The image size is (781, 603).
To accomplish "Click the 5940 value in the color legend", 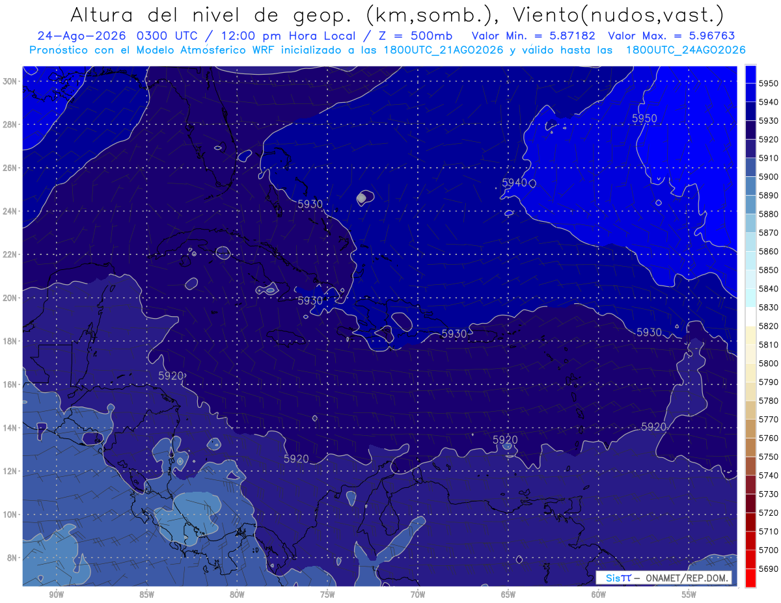I will 768,102.
